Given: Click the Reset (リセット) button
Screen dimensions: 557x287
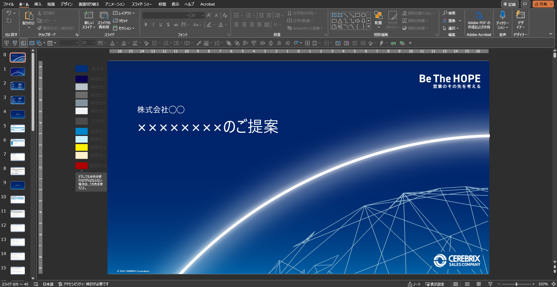Looking at the screenshot, I should tap(121, 21).
